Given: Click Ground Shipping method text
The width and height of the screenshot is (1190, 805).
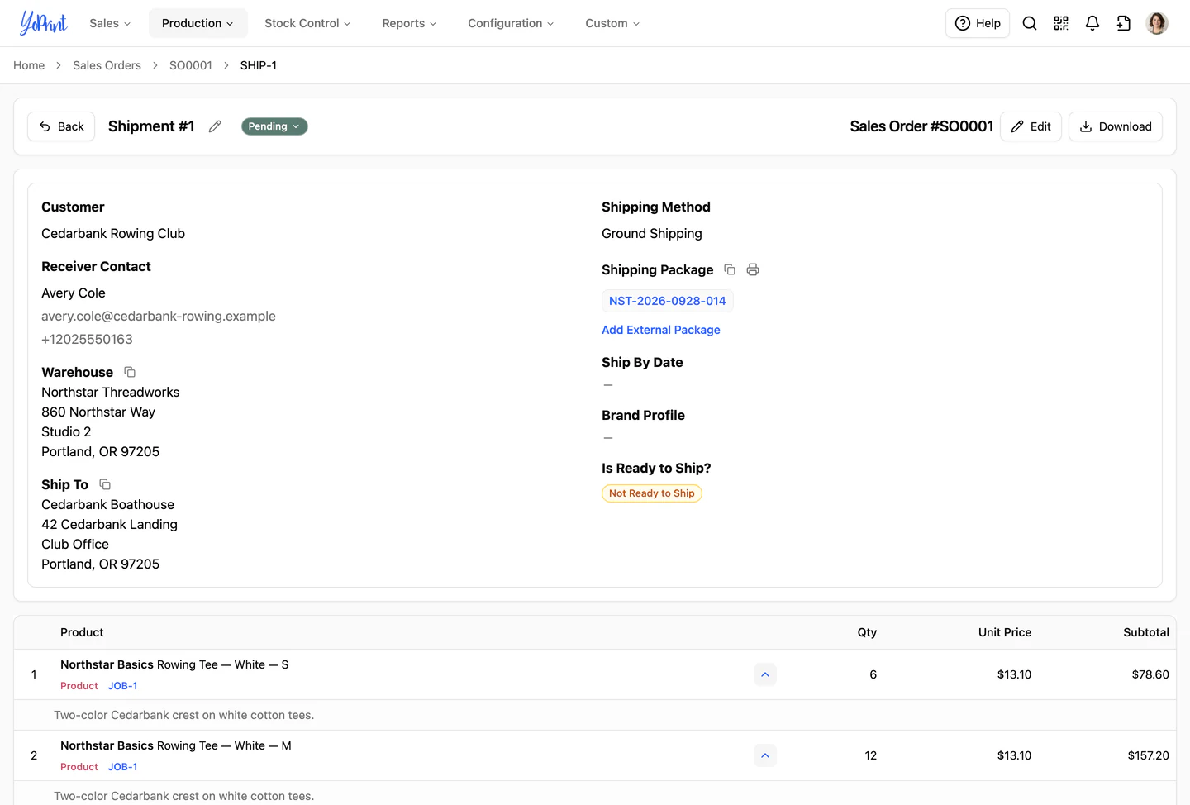Looking at the screenshot, I should [x=652, y=233].
